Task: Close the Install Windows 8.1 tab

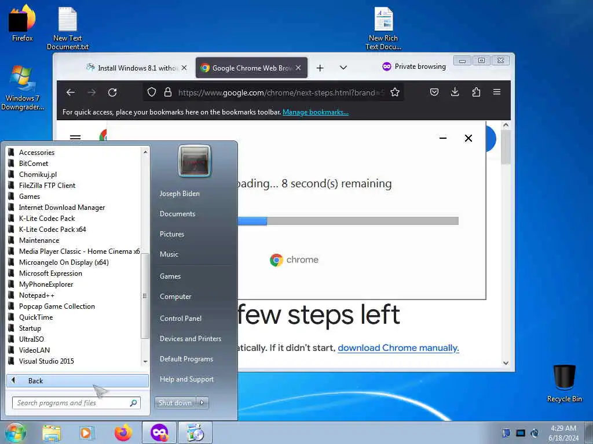Action: coord(184,68)
